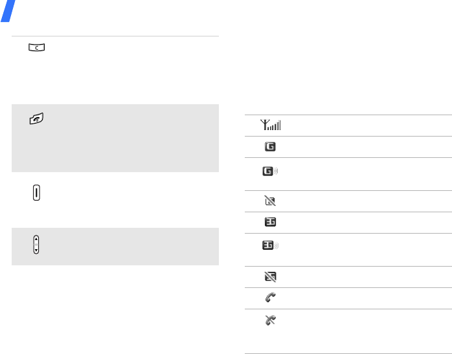The image size is (452, 354).
Task: Click the blank area right of the power key
Action: 136,197
